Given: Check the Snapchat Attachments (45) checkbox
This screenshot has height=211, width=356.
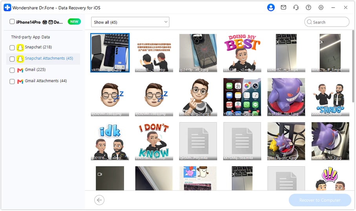Looking at the screenshot, I should pyautogui.click(x=12, y=59).
